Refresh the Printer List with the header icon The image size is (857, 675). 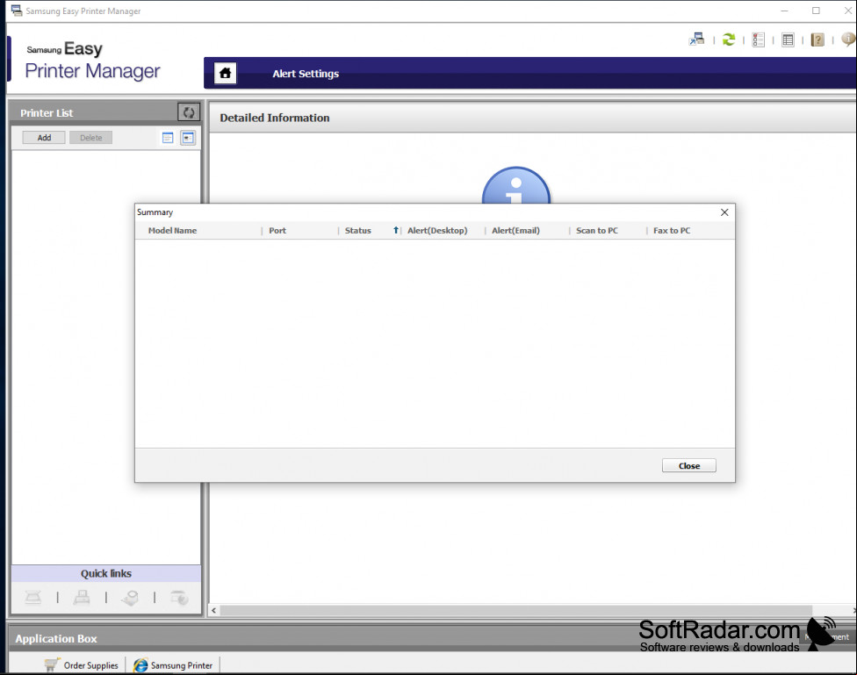pyautogui.click(x=189, y=112)
